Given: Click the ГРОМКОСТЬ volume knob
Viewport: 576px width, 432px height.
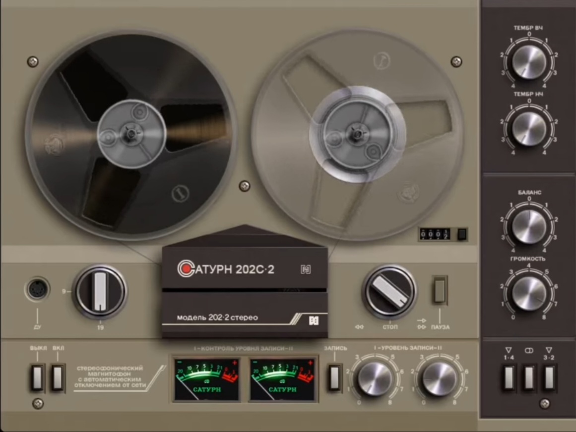Looking at the screenshot, I should point(529,293).
